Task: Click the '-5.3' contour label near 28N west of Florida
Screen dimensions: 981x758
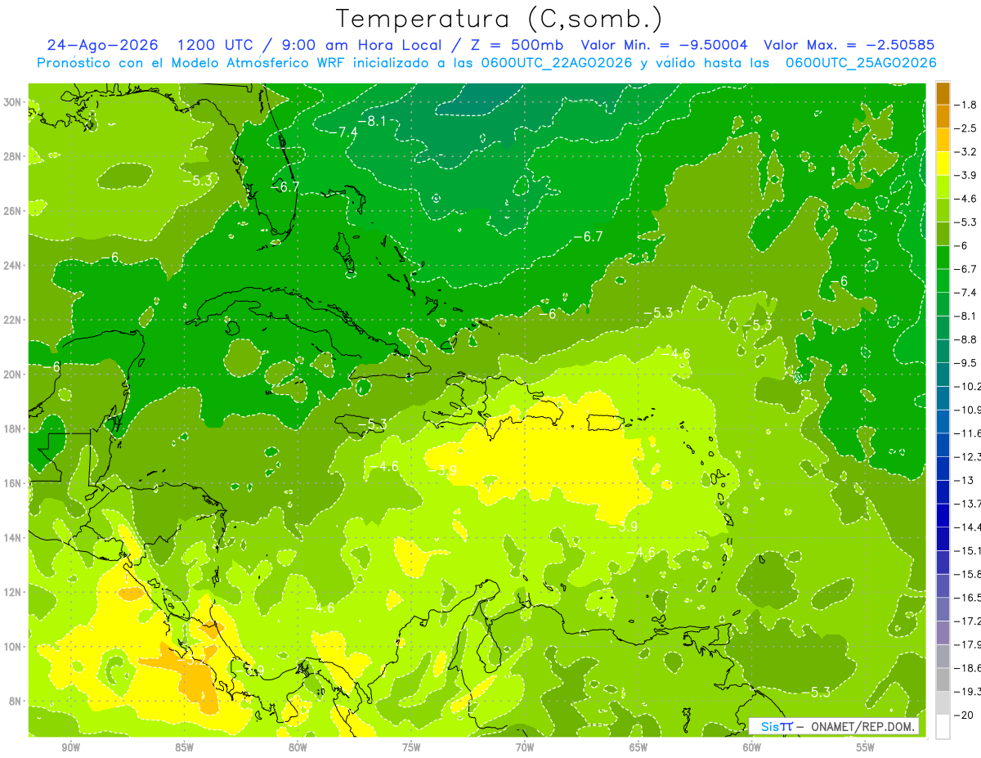Action: click(197, 179)
